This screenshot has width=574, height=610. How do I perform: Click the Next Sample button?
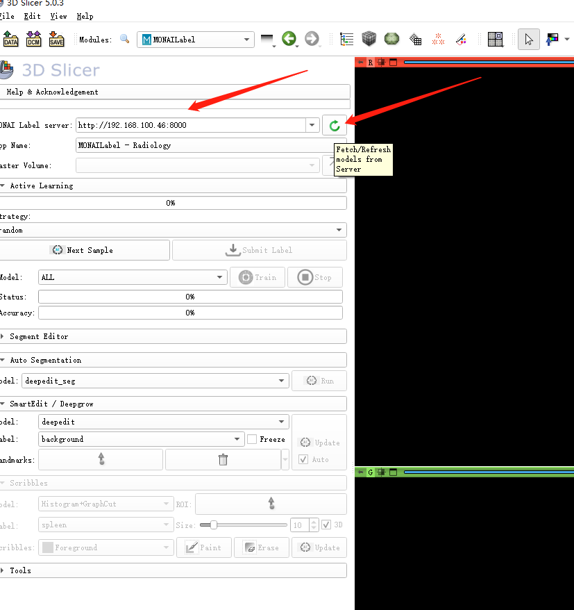tap(84, 250)
